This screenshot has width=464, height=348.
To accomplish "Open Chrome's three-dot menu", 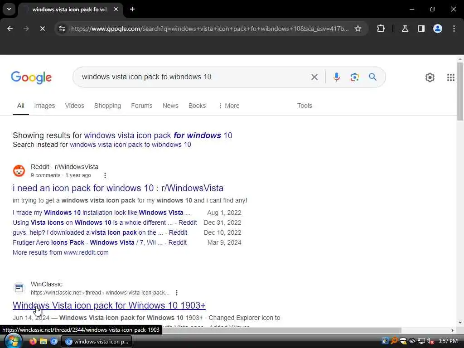I will 454,29.
